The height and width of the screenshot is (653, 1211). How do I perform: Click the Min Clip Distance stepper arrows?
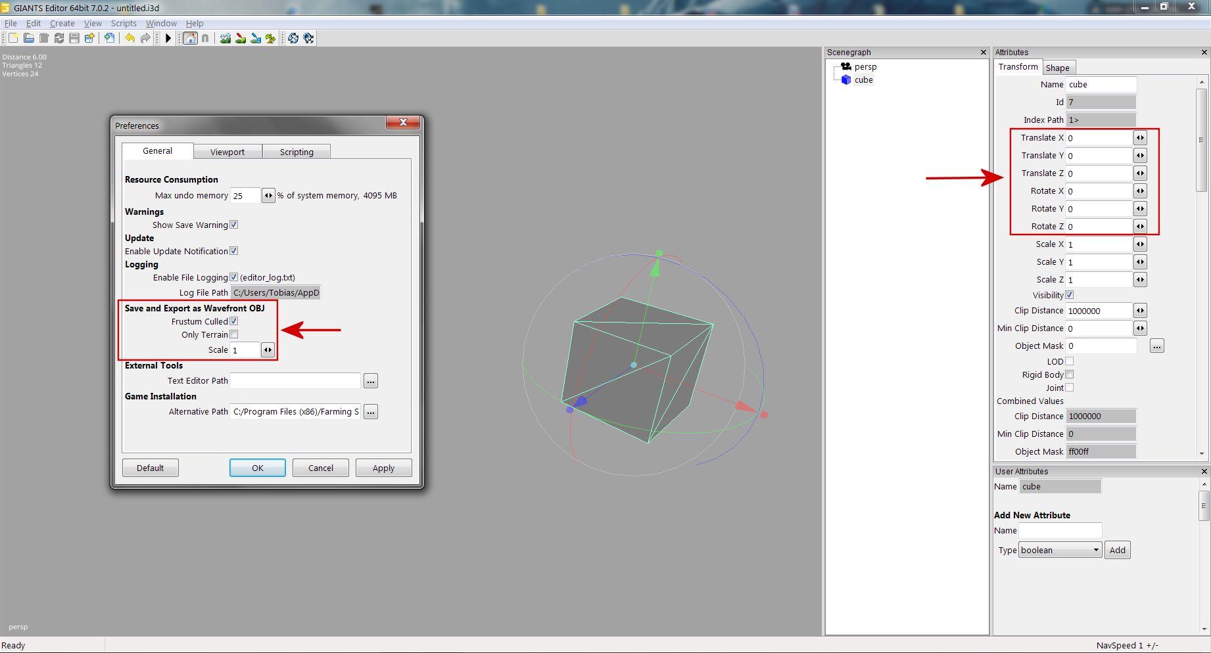(x=1140, y=328)
